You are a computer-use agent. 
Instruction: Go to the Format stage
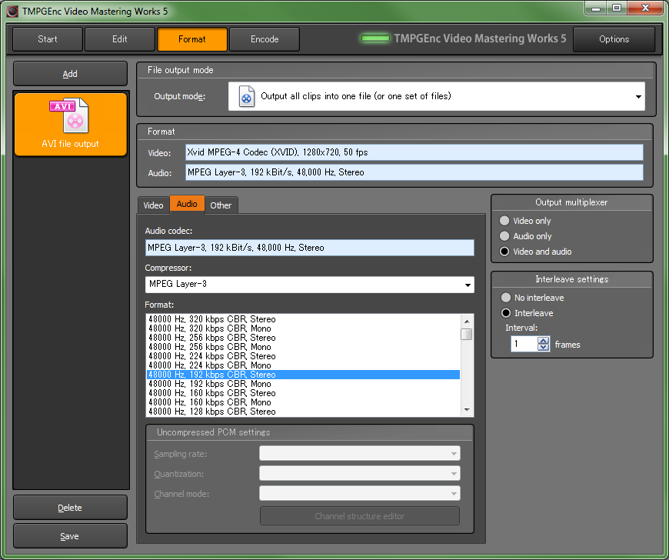192,39
